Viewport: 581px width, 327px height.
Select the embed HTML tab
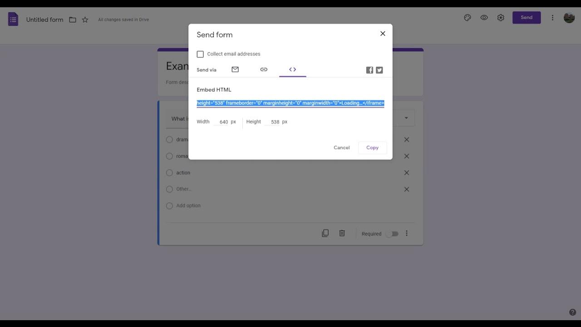click(x=293, y=69)
